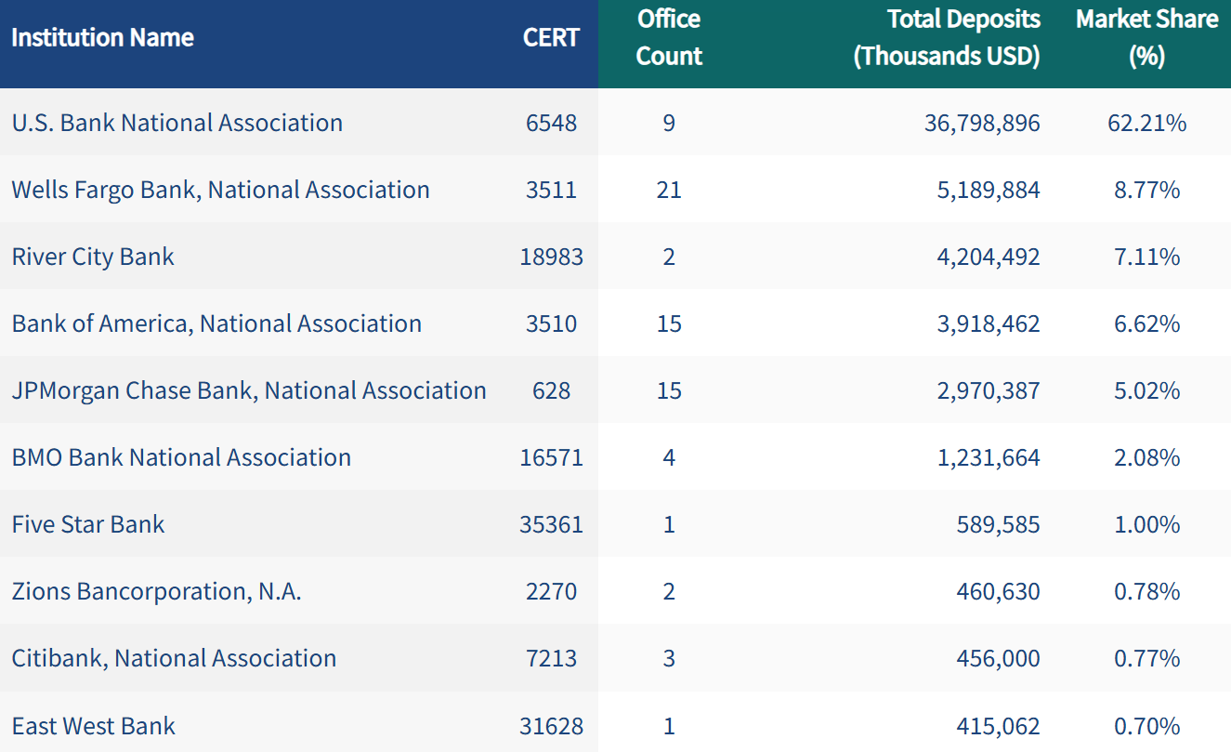Image resolution: width=1231 pixels, height=752 pixels.
Task: Select the deposits value 5,189,884
Action: 988,190
